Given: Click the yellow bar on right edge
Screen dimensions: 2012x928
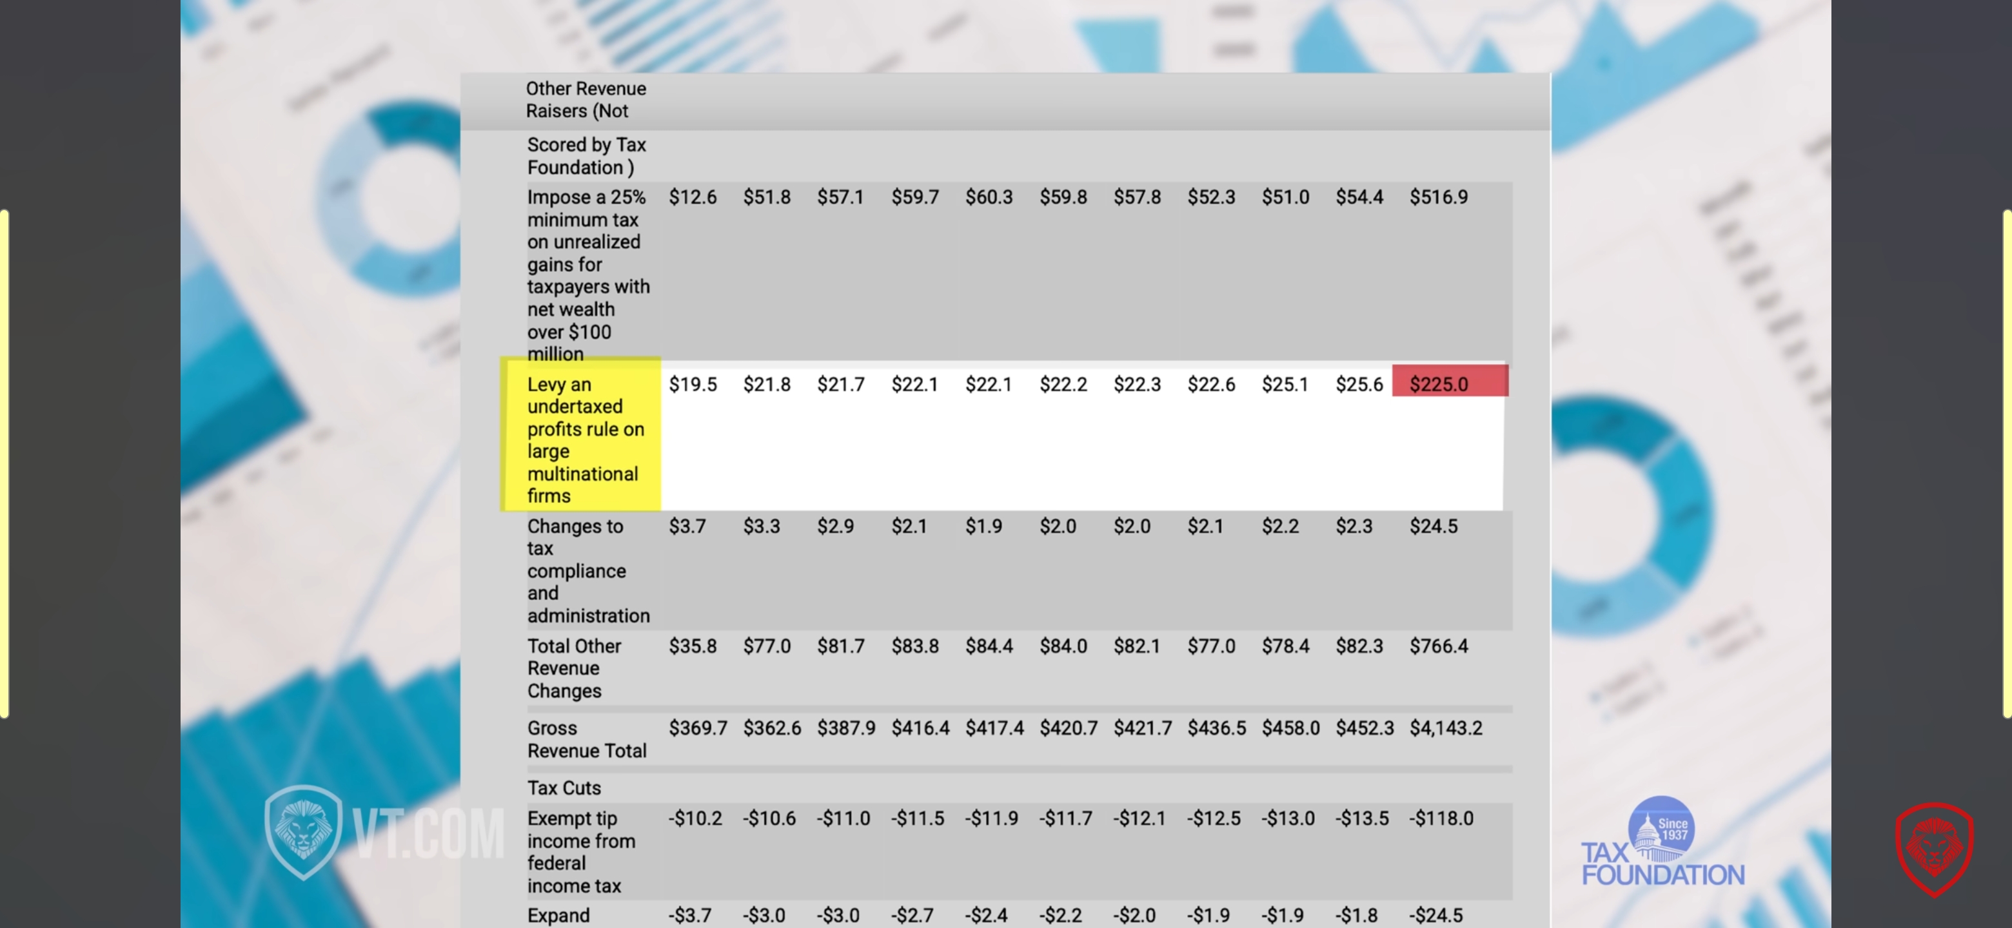Looking at the screenshot, I should tap(2007, 463).
